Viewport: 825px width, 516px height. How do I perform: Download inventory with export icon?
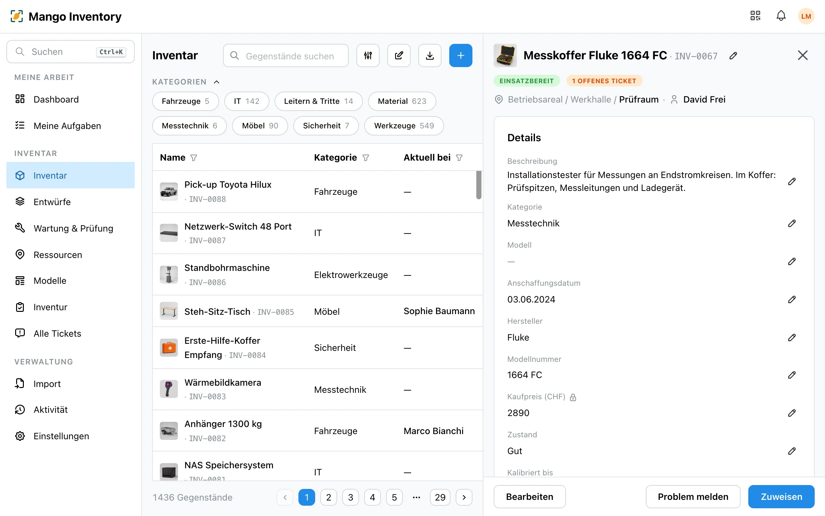(430, 55)
